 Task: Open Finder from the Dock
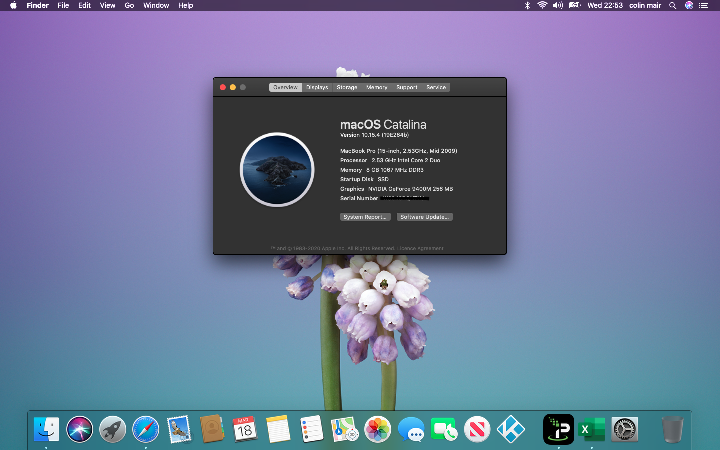coord(46,429)
